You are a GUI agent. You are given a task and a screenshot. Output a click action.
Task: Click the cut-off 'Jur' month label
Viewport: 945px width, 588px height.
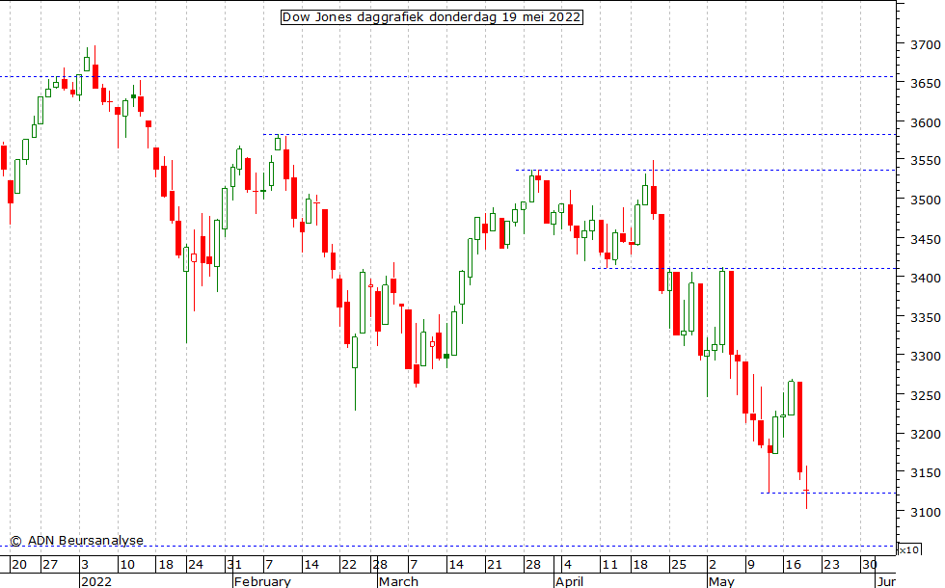pyautogui.click(x=886, y=581)
